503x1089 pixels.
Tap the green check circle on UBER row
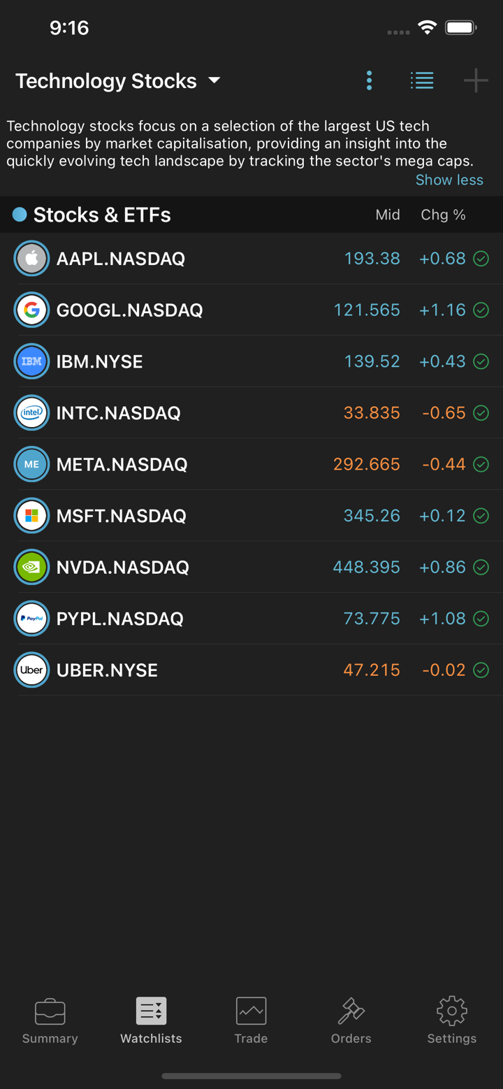click(481, 670)
